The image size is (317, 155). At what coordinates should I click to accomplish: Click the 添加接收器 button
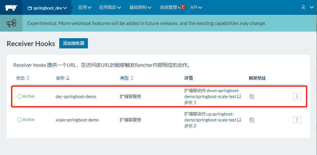click(x=73, y=43)
